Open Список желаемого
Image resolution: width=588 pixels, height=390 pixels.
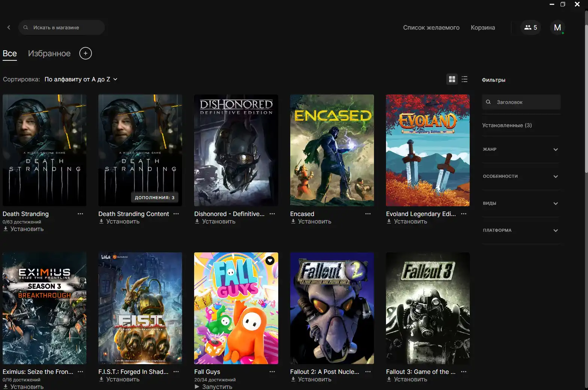(431, 27)
